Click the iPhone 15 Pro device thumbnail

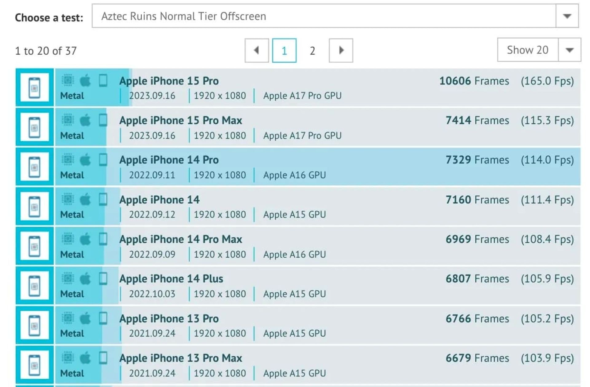click(35, 88)
